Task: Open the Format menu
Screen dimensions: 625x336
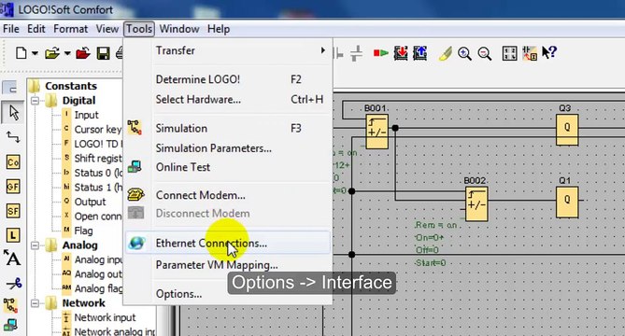Action: click(71, 29)
